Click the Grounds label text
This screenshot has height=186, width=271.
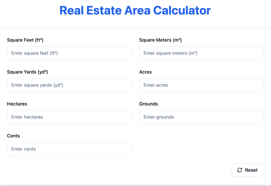click(149, 104)
